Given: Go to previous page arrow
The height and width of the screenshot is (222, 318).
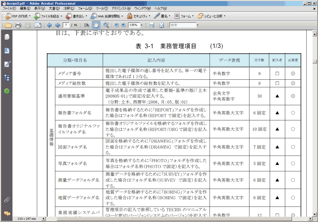Looking at the screenshot, I should point(49,25).
